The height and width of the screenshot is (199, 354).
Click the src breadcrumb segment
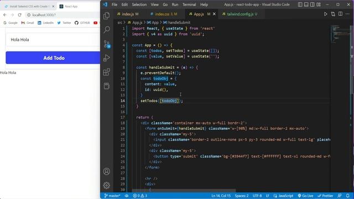pos(119,23)
